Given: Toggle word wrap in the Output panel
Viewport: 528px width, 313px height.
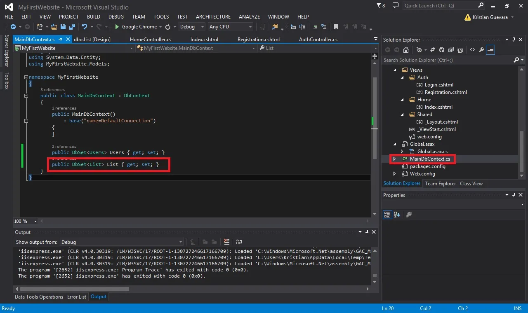Looking at the screenshot, I should click(238, 242).
